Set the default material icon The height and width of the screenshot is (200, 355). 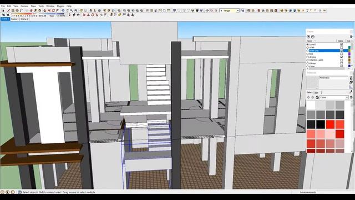tap(351, 87)
